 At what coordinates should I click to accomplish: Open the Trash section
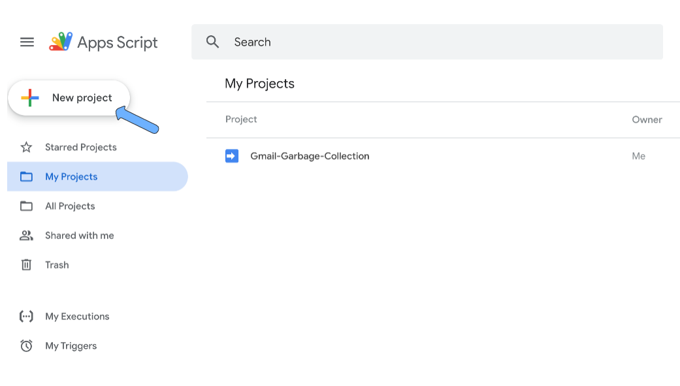tap(57, 265)
